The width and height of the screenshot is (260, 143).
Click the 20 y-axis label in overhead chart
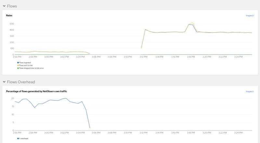[13, 98]
